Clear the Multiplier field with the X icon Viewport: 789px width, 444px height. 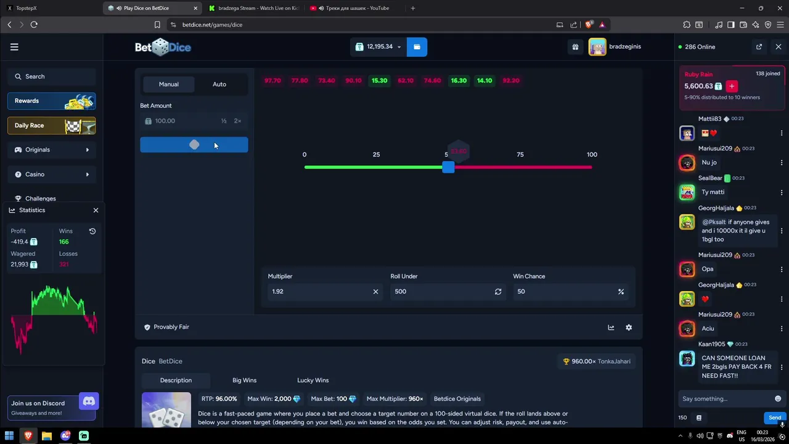tap(375, 292)
